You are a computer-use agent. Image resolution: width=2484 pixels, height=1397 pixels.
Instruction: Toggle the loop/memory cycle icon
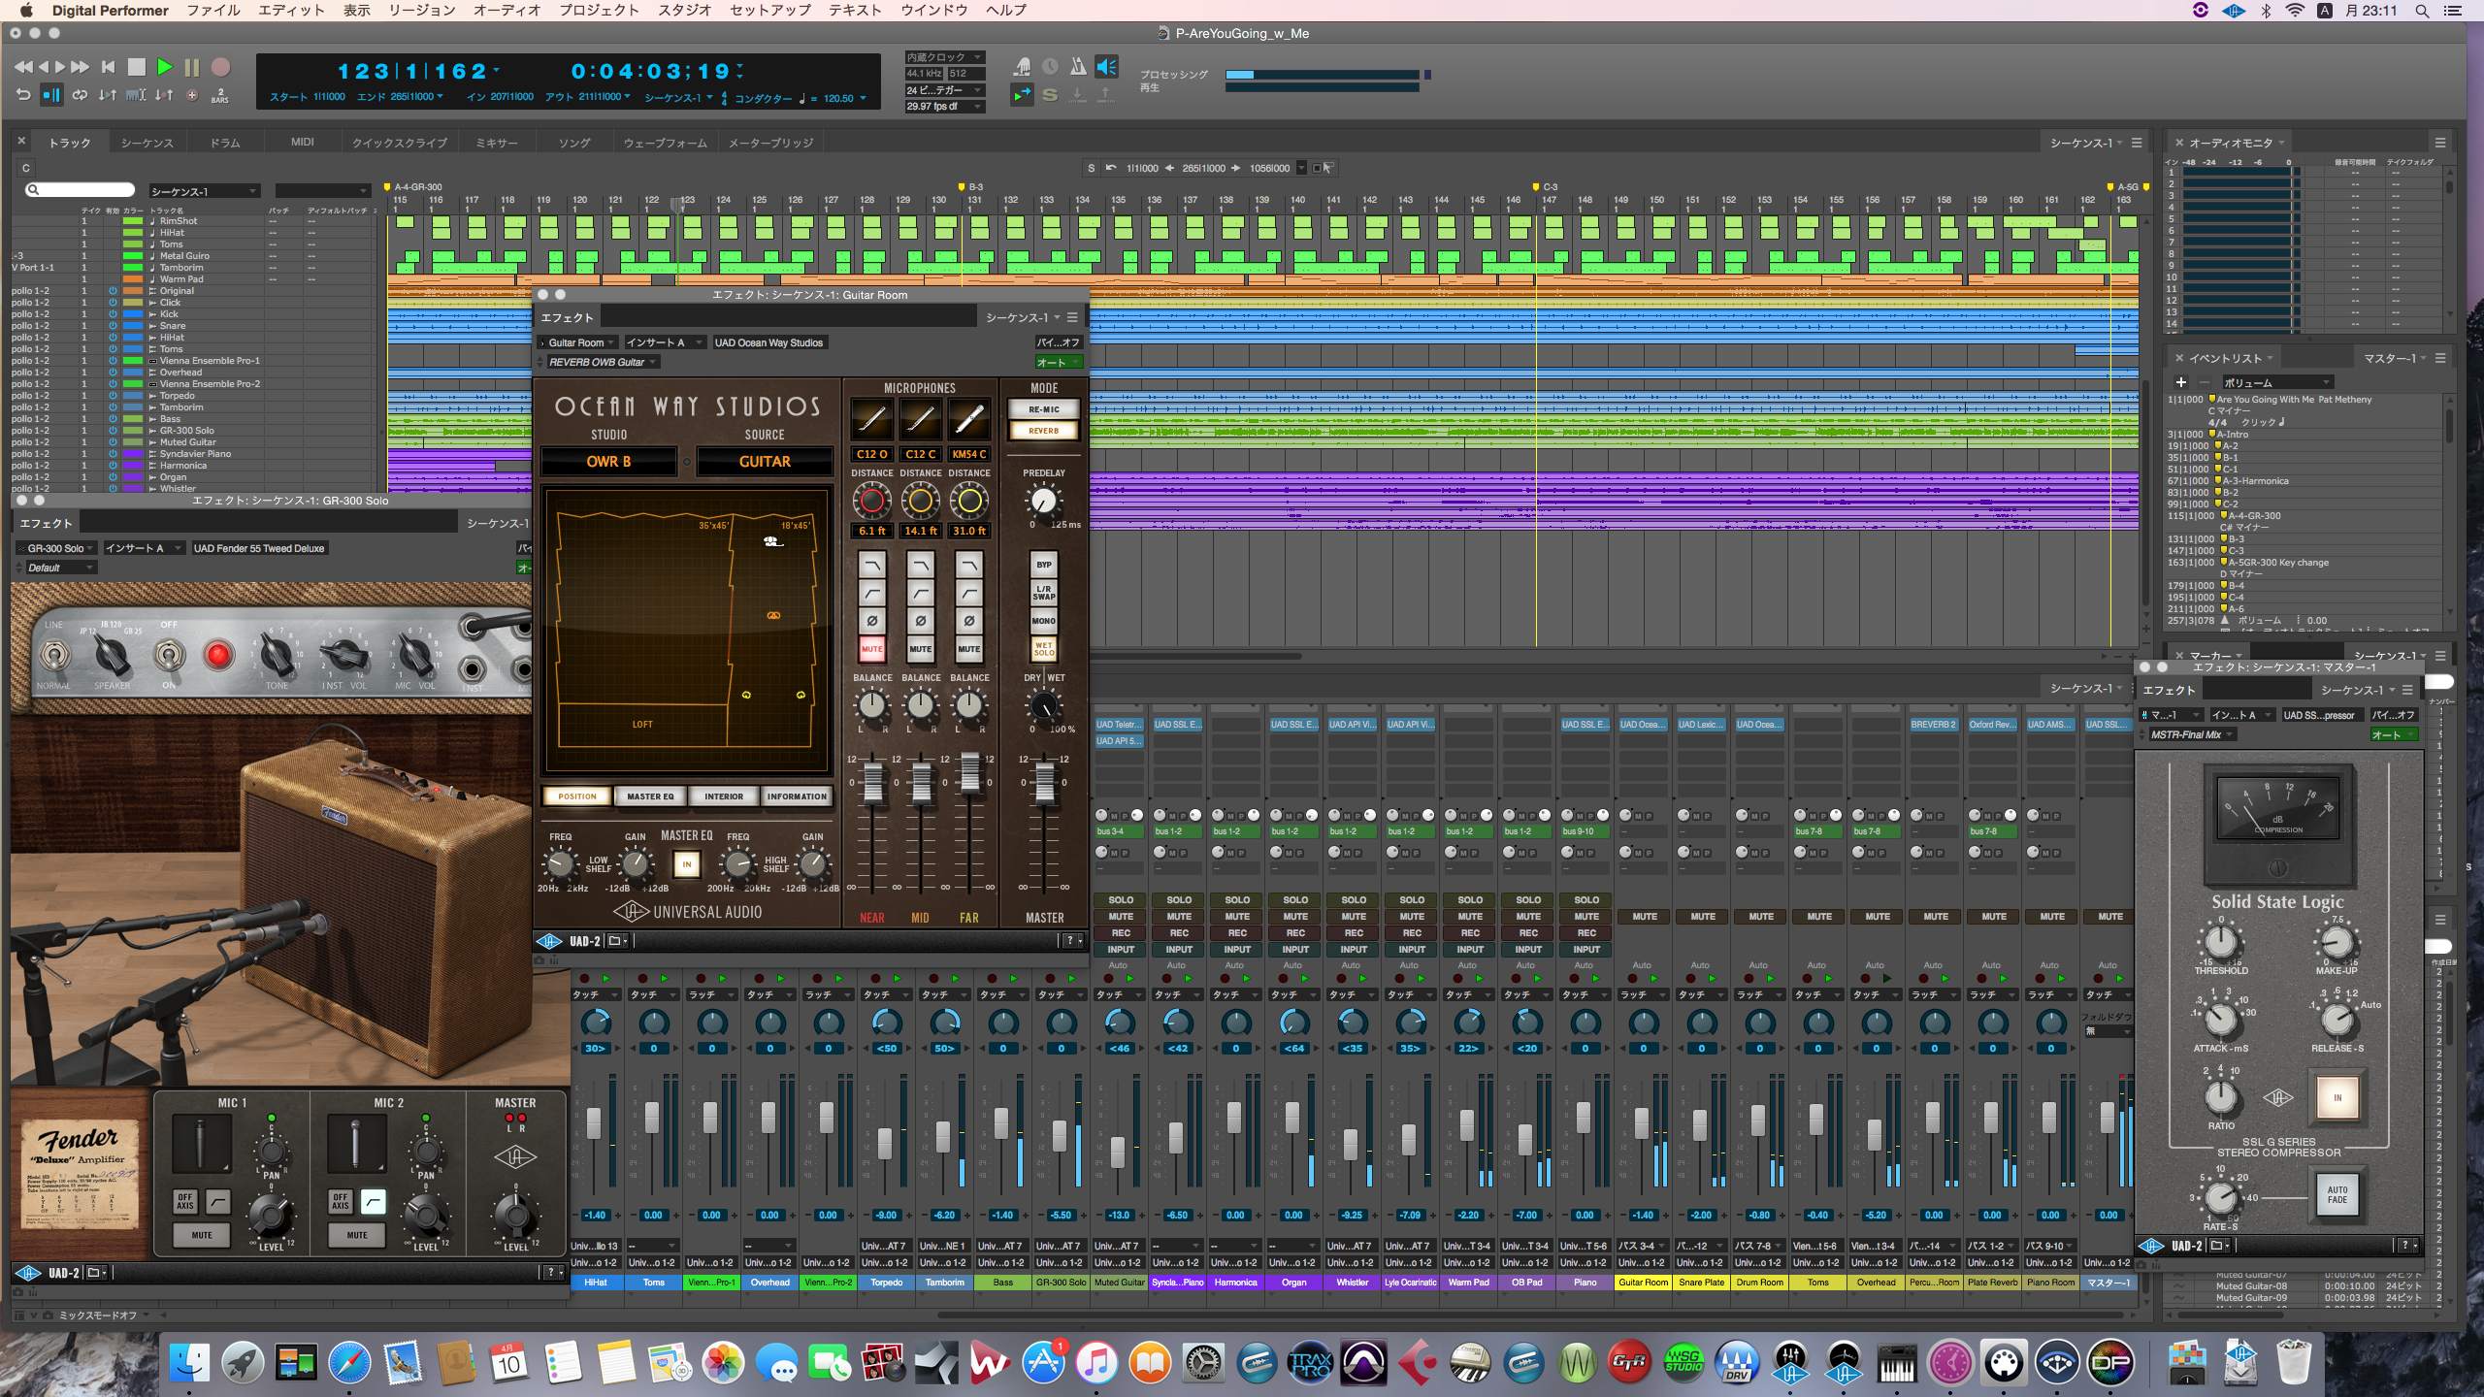[x=80, y=95]
